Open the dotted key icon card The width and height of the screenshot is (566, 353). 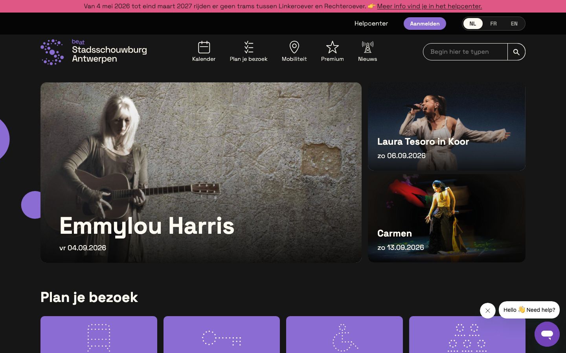point(222,335)
